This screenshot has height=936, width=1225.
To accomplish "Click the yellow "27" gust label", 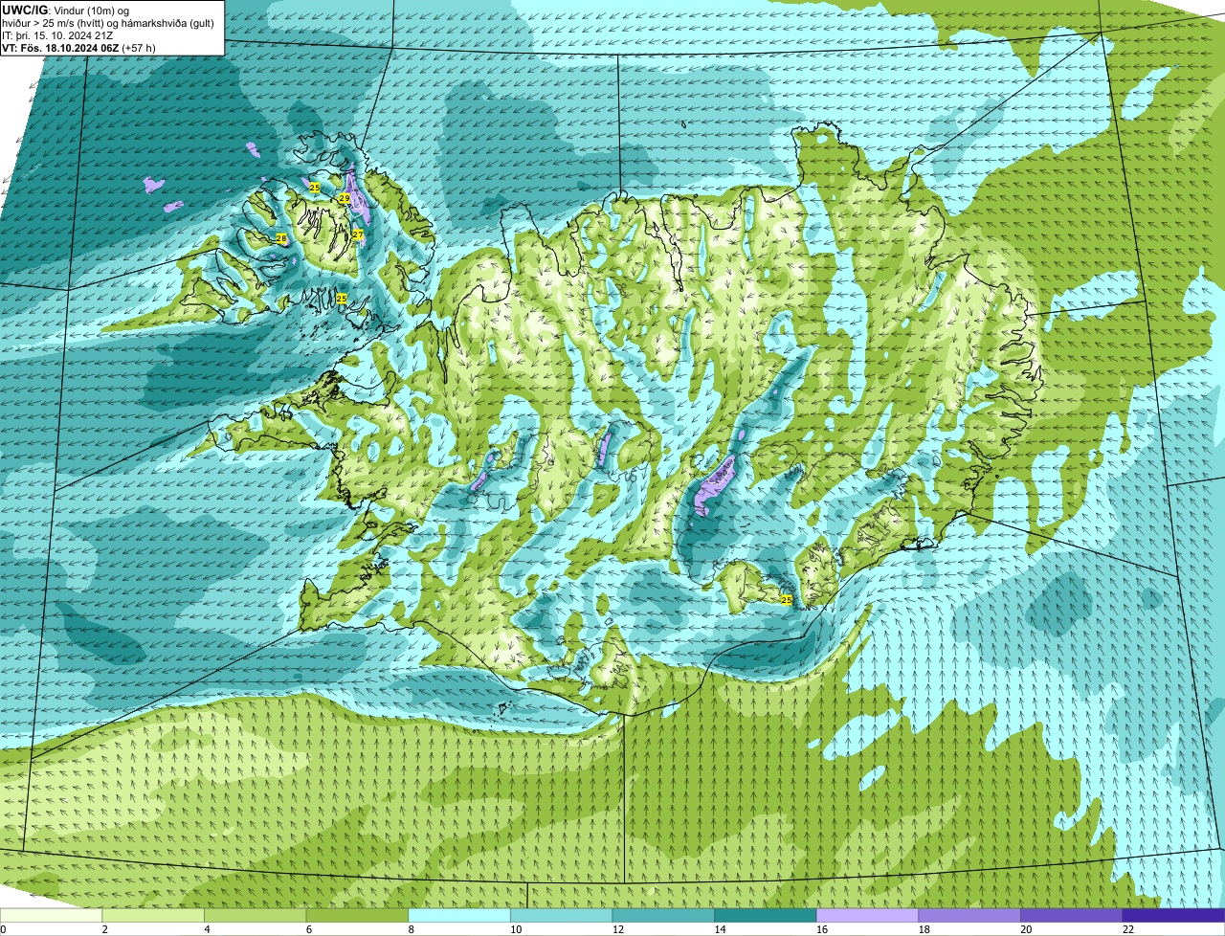I will [358, 234].
